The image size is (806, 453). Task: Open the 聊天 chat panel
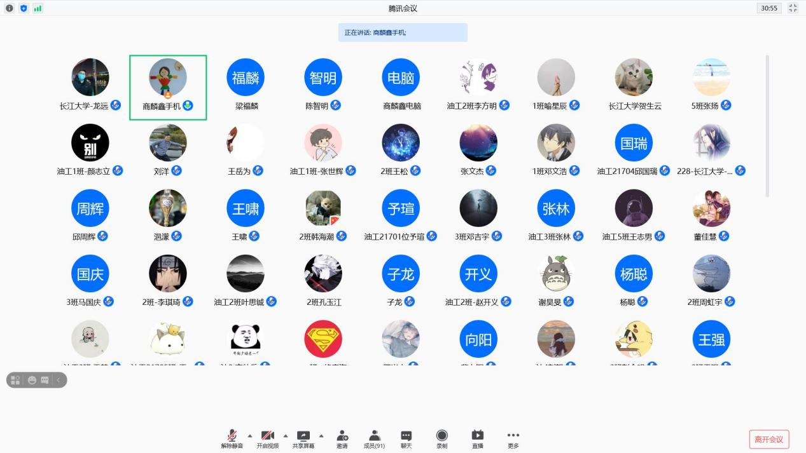tap(406, 438)
